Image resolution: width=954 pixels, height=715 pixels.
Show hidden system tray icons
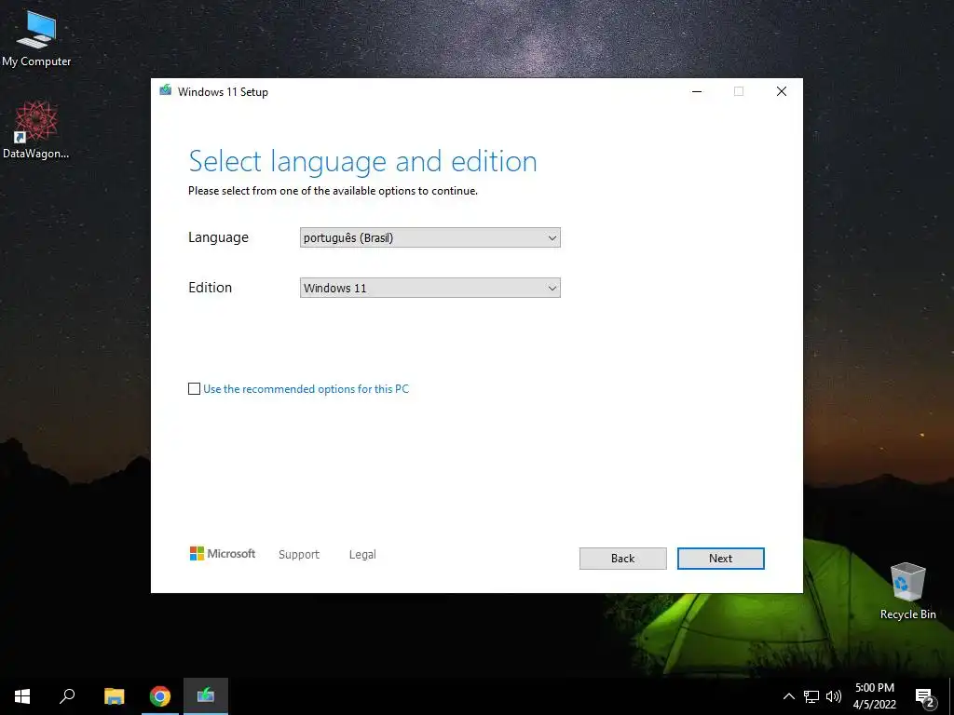pos(788,696)
